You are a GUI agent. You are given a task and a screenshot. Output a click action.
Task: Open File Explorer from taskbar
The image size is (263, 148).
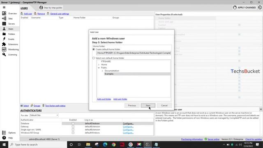coord(88,144)
